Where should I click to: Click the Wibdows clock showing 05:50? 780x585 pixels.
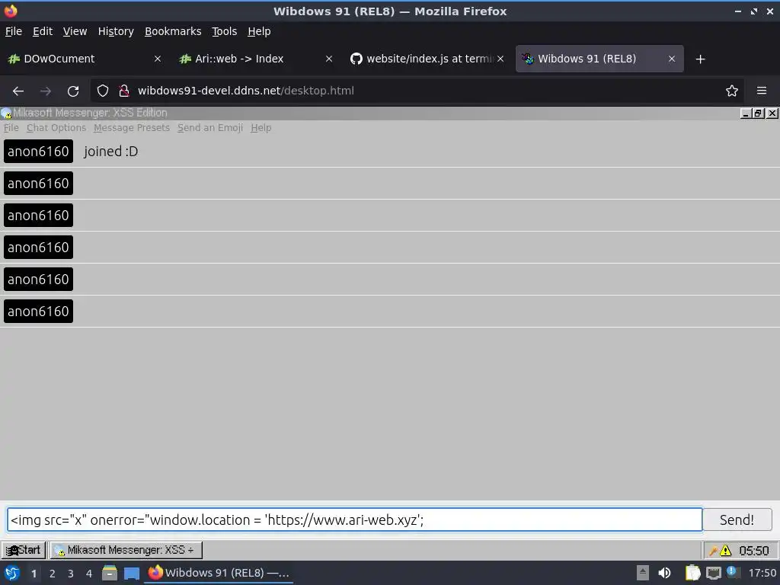click(x=753, y=551)
